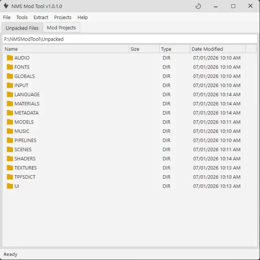Viewport: 260px width, 260px height.
Task: Select the MUSIC folder name
Action: tap(22, 131)
